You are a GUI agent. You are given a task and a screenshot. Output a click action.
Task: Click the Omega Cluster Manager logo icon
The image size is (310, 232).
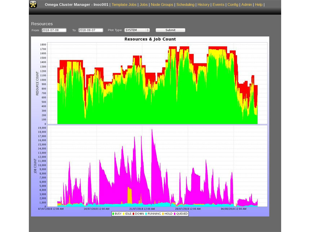33,5
